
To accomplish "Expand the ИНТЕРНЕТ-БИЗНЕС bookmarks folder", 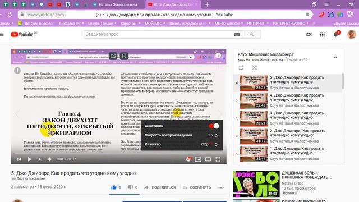I will tap(291, 24).
